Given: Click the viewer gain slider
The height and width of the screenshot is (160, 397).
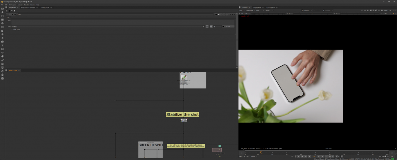Looking at the screenshot, I should tap(268, 14).
